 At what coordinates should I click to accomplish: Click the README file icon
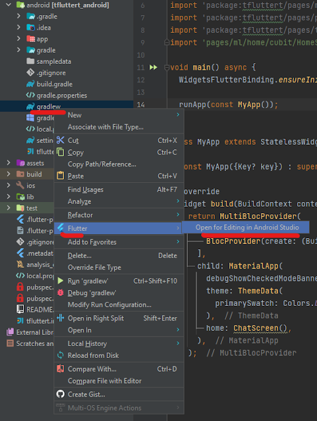click(20, 309)
